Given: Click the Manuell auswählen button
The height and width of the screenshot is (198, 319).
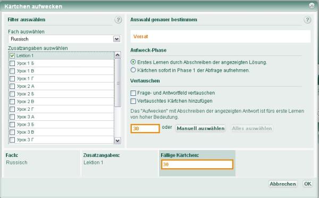Looking at the screenshot, I should (x=200, y=128).
